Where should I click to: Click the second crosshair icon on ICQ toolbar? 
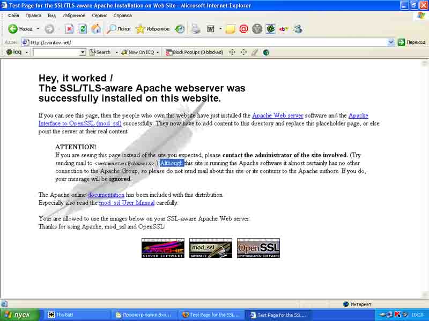coord(243,52)
